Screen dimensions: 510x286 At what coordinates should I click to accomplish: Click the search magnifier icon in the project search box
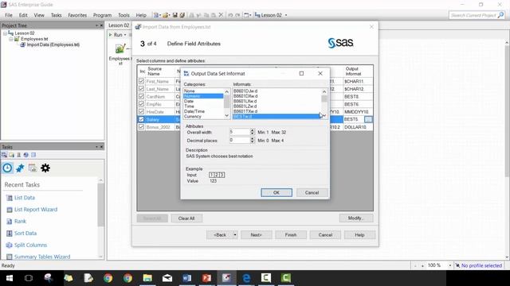coord(500,15)
